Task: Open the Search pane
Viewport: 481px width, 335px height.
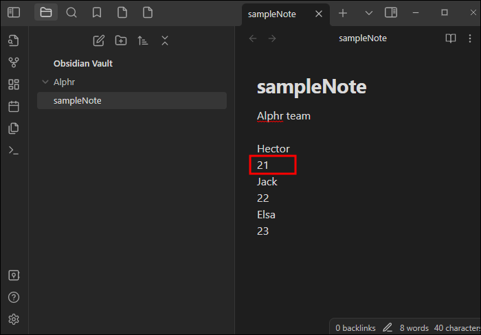Action: (x=71, y=12)
